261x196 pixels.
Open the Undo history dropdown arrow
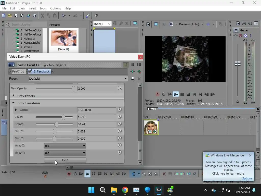(69, 16)
